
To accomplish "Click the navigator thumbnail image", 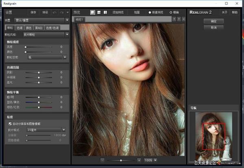I will point(214,135).
